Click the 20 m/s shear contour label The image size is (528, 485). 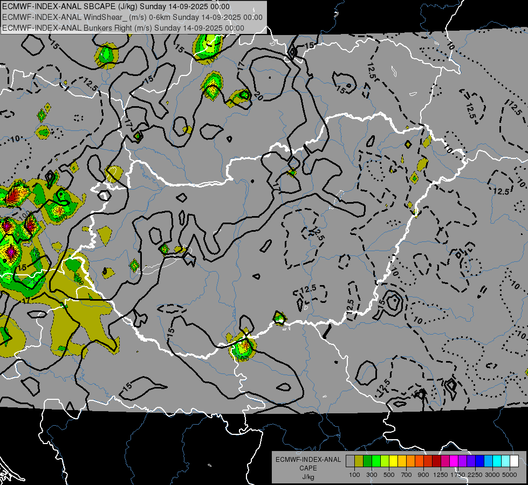(x=259, y=96)
